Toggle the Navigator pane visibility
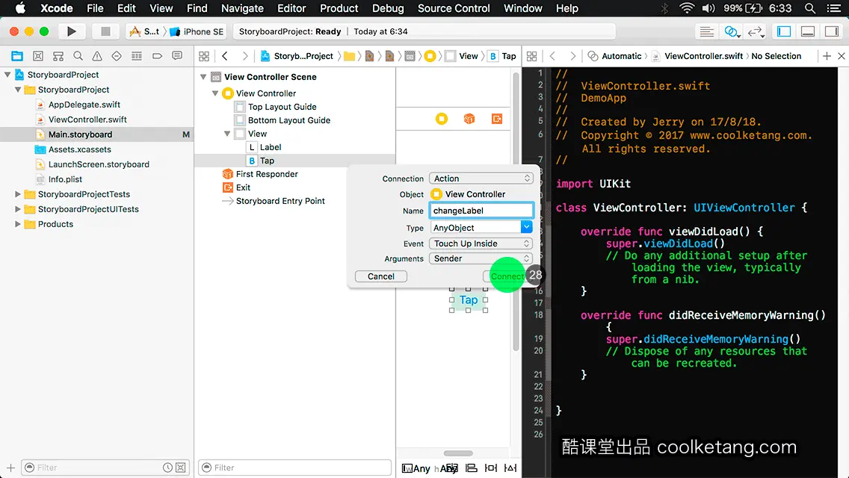This screenshot has width=849, height=478. pos(784,31)
